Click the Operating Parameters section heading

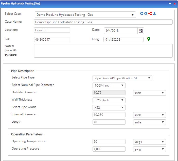coord(27,134)
